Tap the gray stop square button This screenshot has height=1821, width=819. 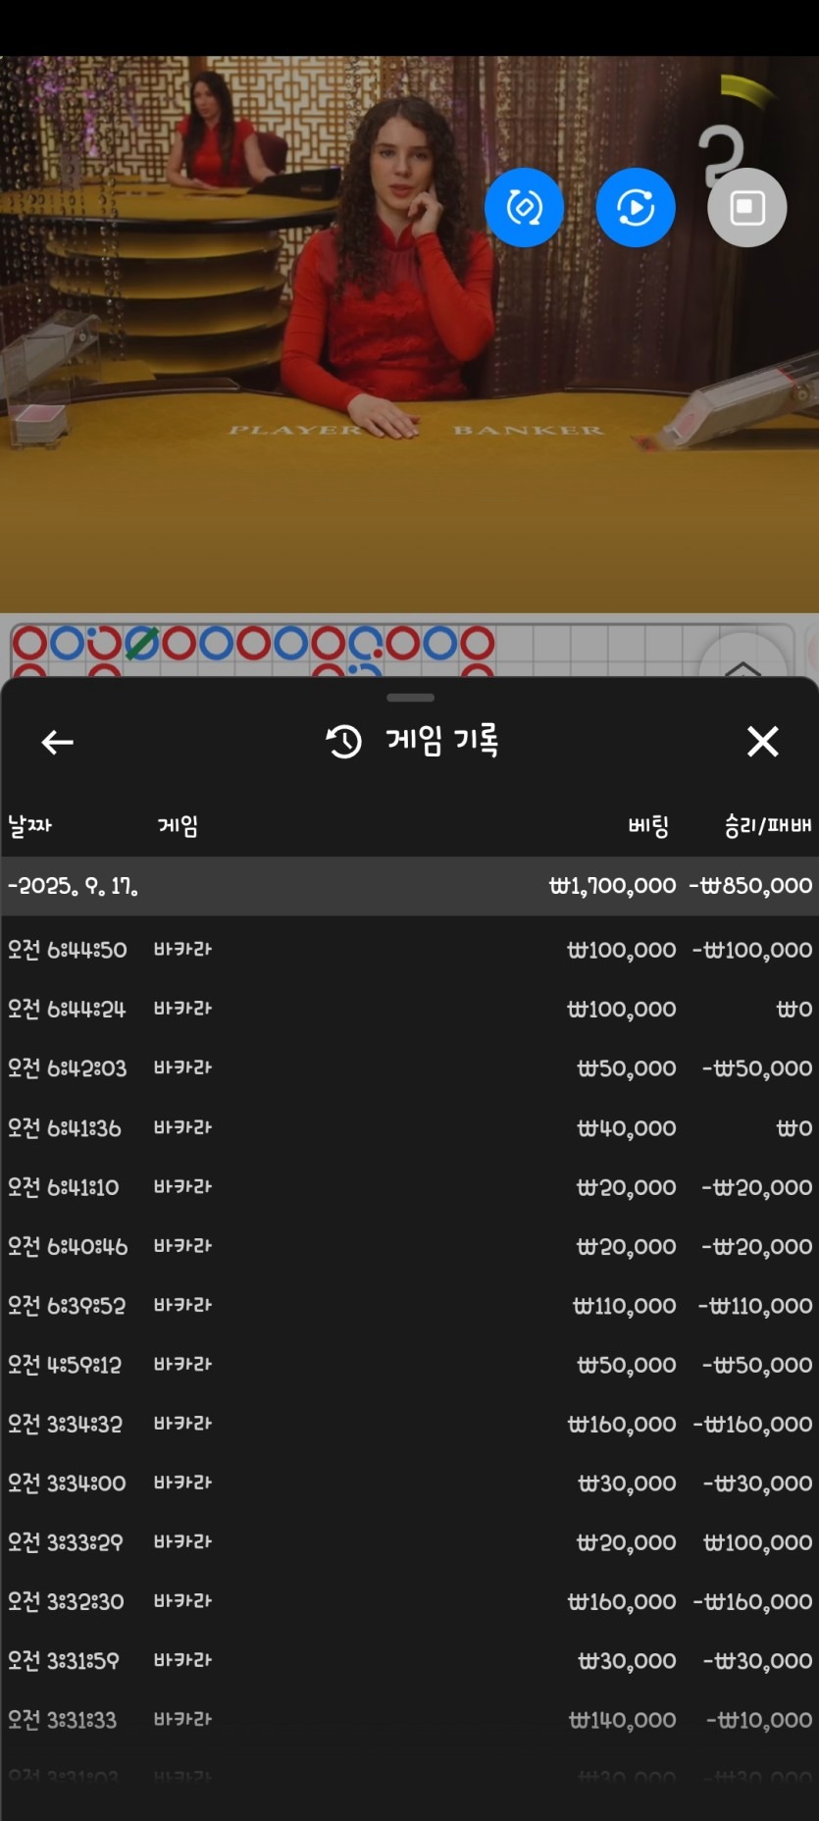click(746, 208)
